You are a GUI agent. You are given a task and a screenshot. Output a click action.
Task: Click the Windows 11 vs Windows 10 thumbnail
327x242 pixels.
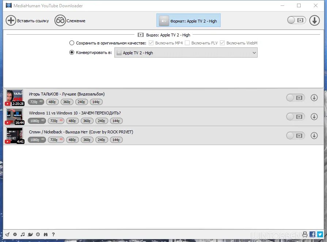click(x=14, y=117)
